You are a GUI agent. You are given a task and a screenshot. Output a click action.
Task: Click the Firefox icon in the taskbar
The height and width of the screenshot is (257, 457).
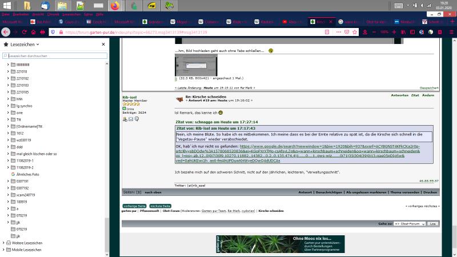[x=115, y=6]
